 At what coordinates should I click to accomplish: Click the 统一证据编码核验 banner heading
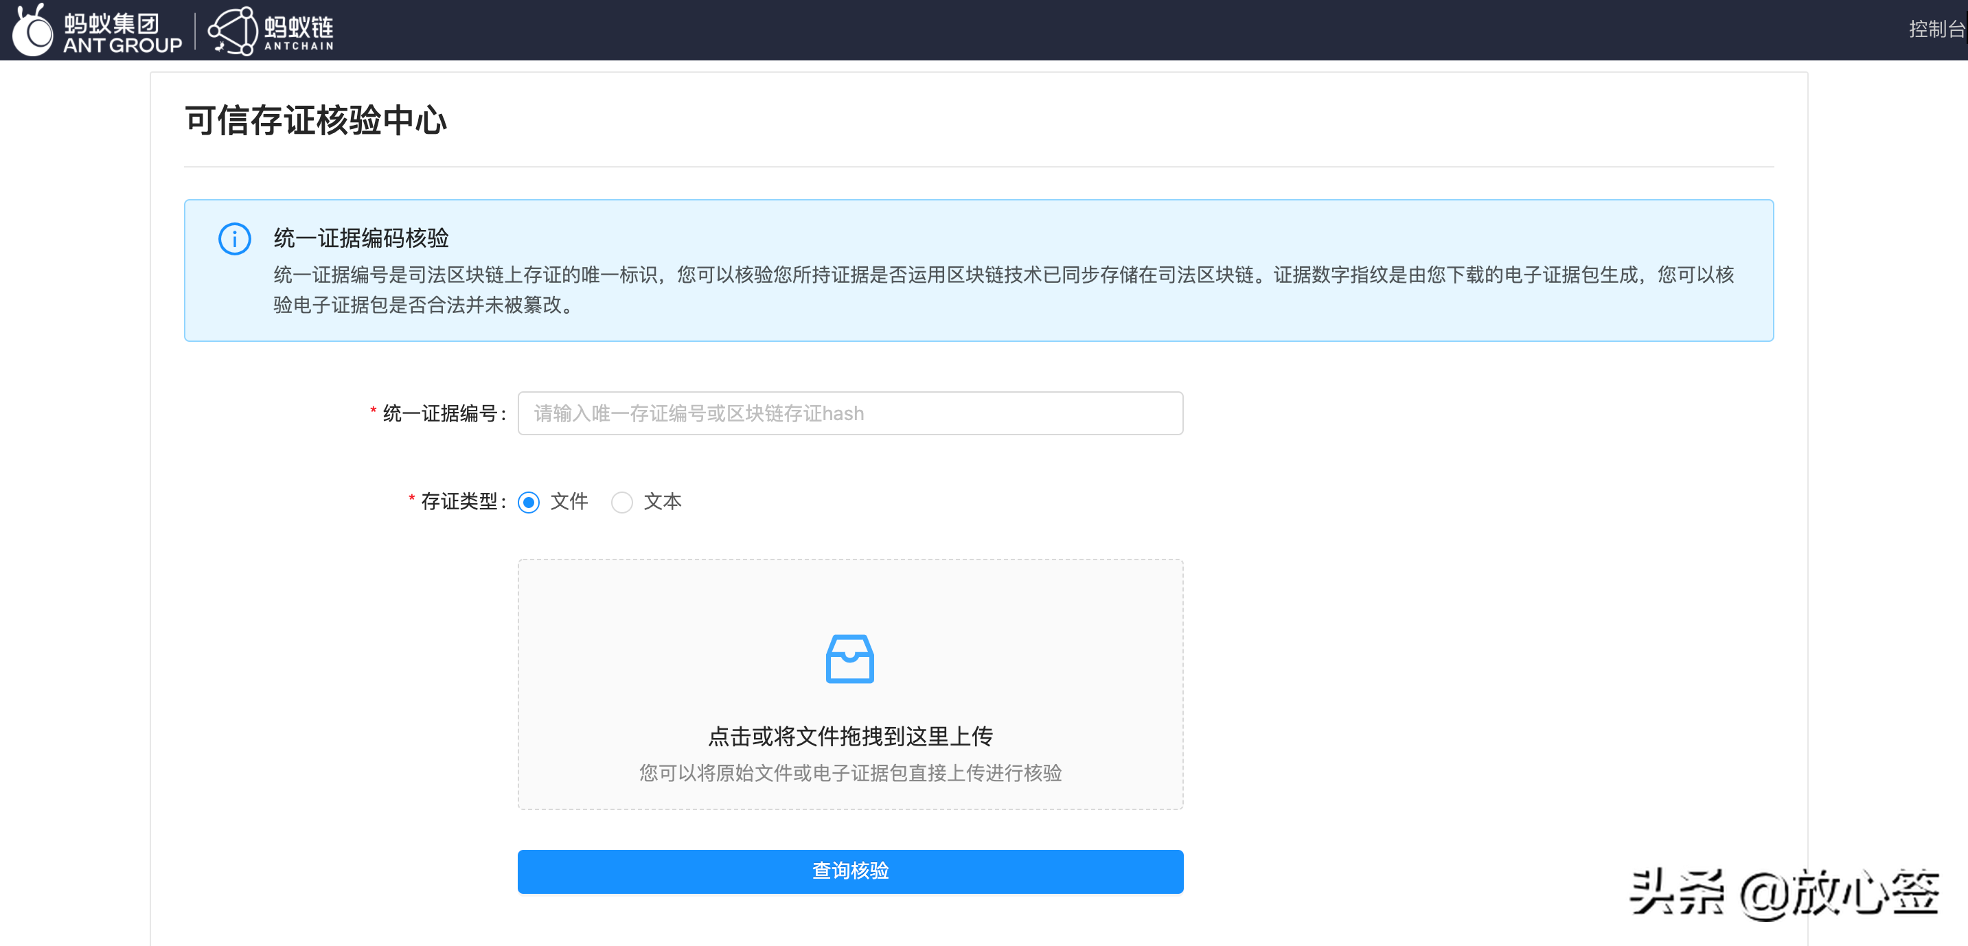point(361,238)
